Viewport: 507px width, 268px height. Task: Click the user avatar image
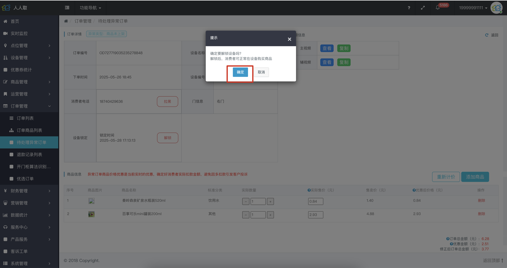(x=497, y=8)
